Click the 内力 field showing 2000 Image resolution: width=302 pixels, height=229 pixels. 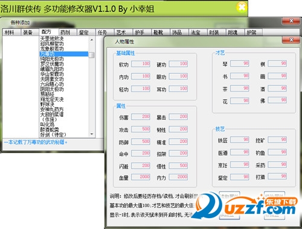coord(178,177)
